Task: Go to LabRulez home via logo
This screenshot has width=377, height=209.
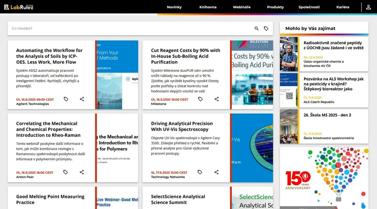Action: coord(19,7)
